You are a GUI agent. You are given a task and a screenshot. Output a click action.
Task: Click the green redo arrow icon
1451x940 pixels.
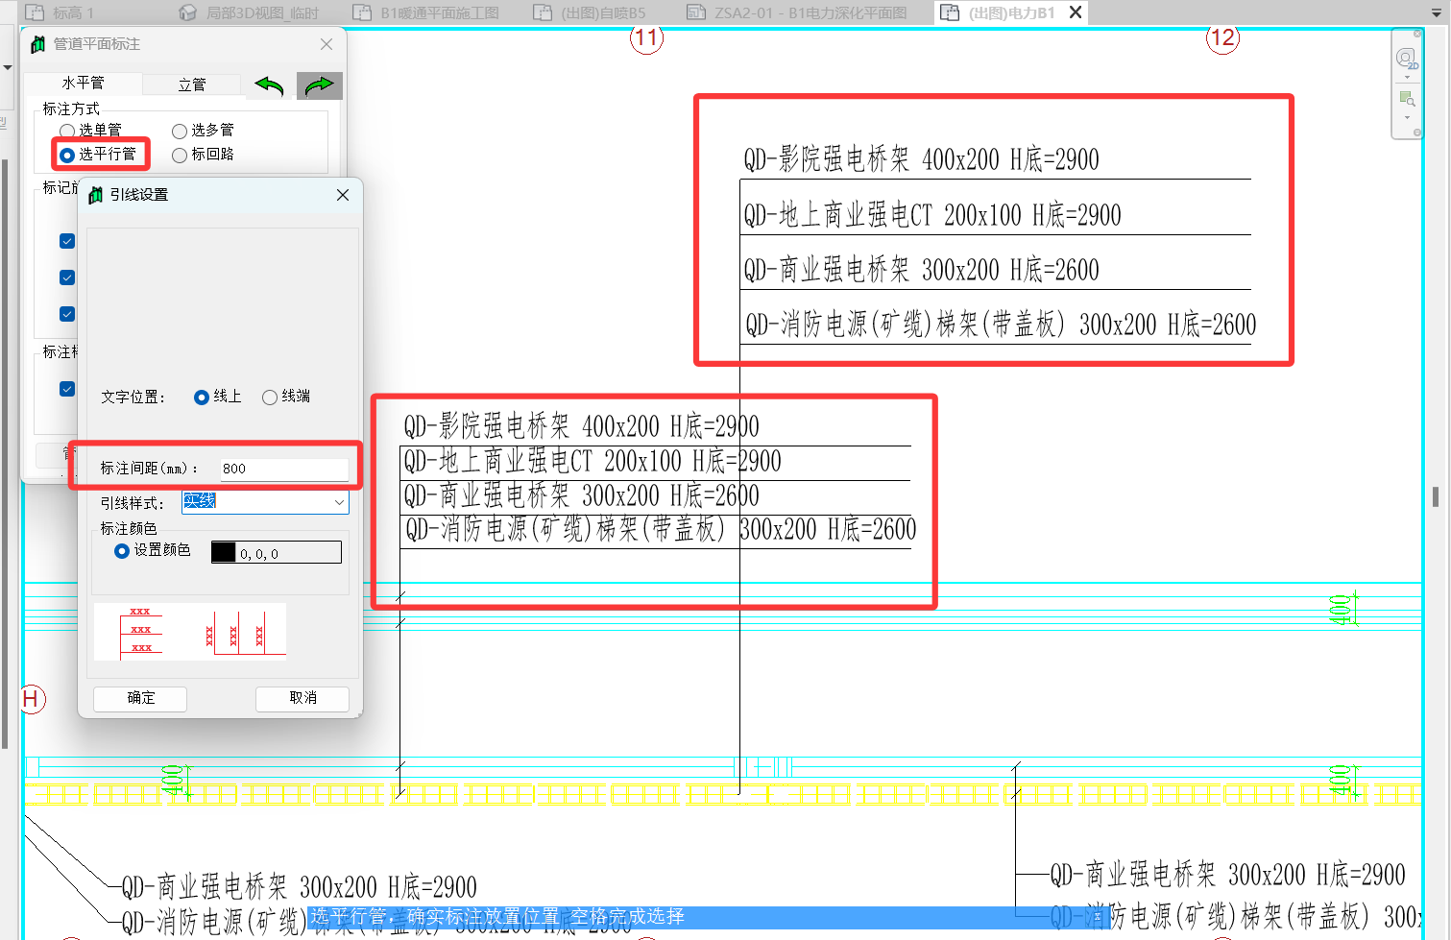point(320,86)
